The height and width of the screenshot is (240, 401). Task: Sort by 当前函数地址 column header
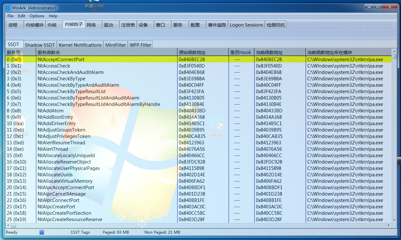point(280,52)
